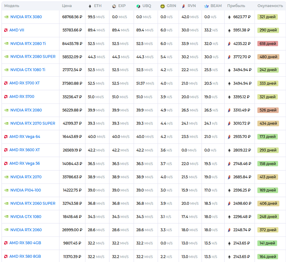Click 42.0 MH/S RVN cell for RTX 3080

(x=190, y=17)
